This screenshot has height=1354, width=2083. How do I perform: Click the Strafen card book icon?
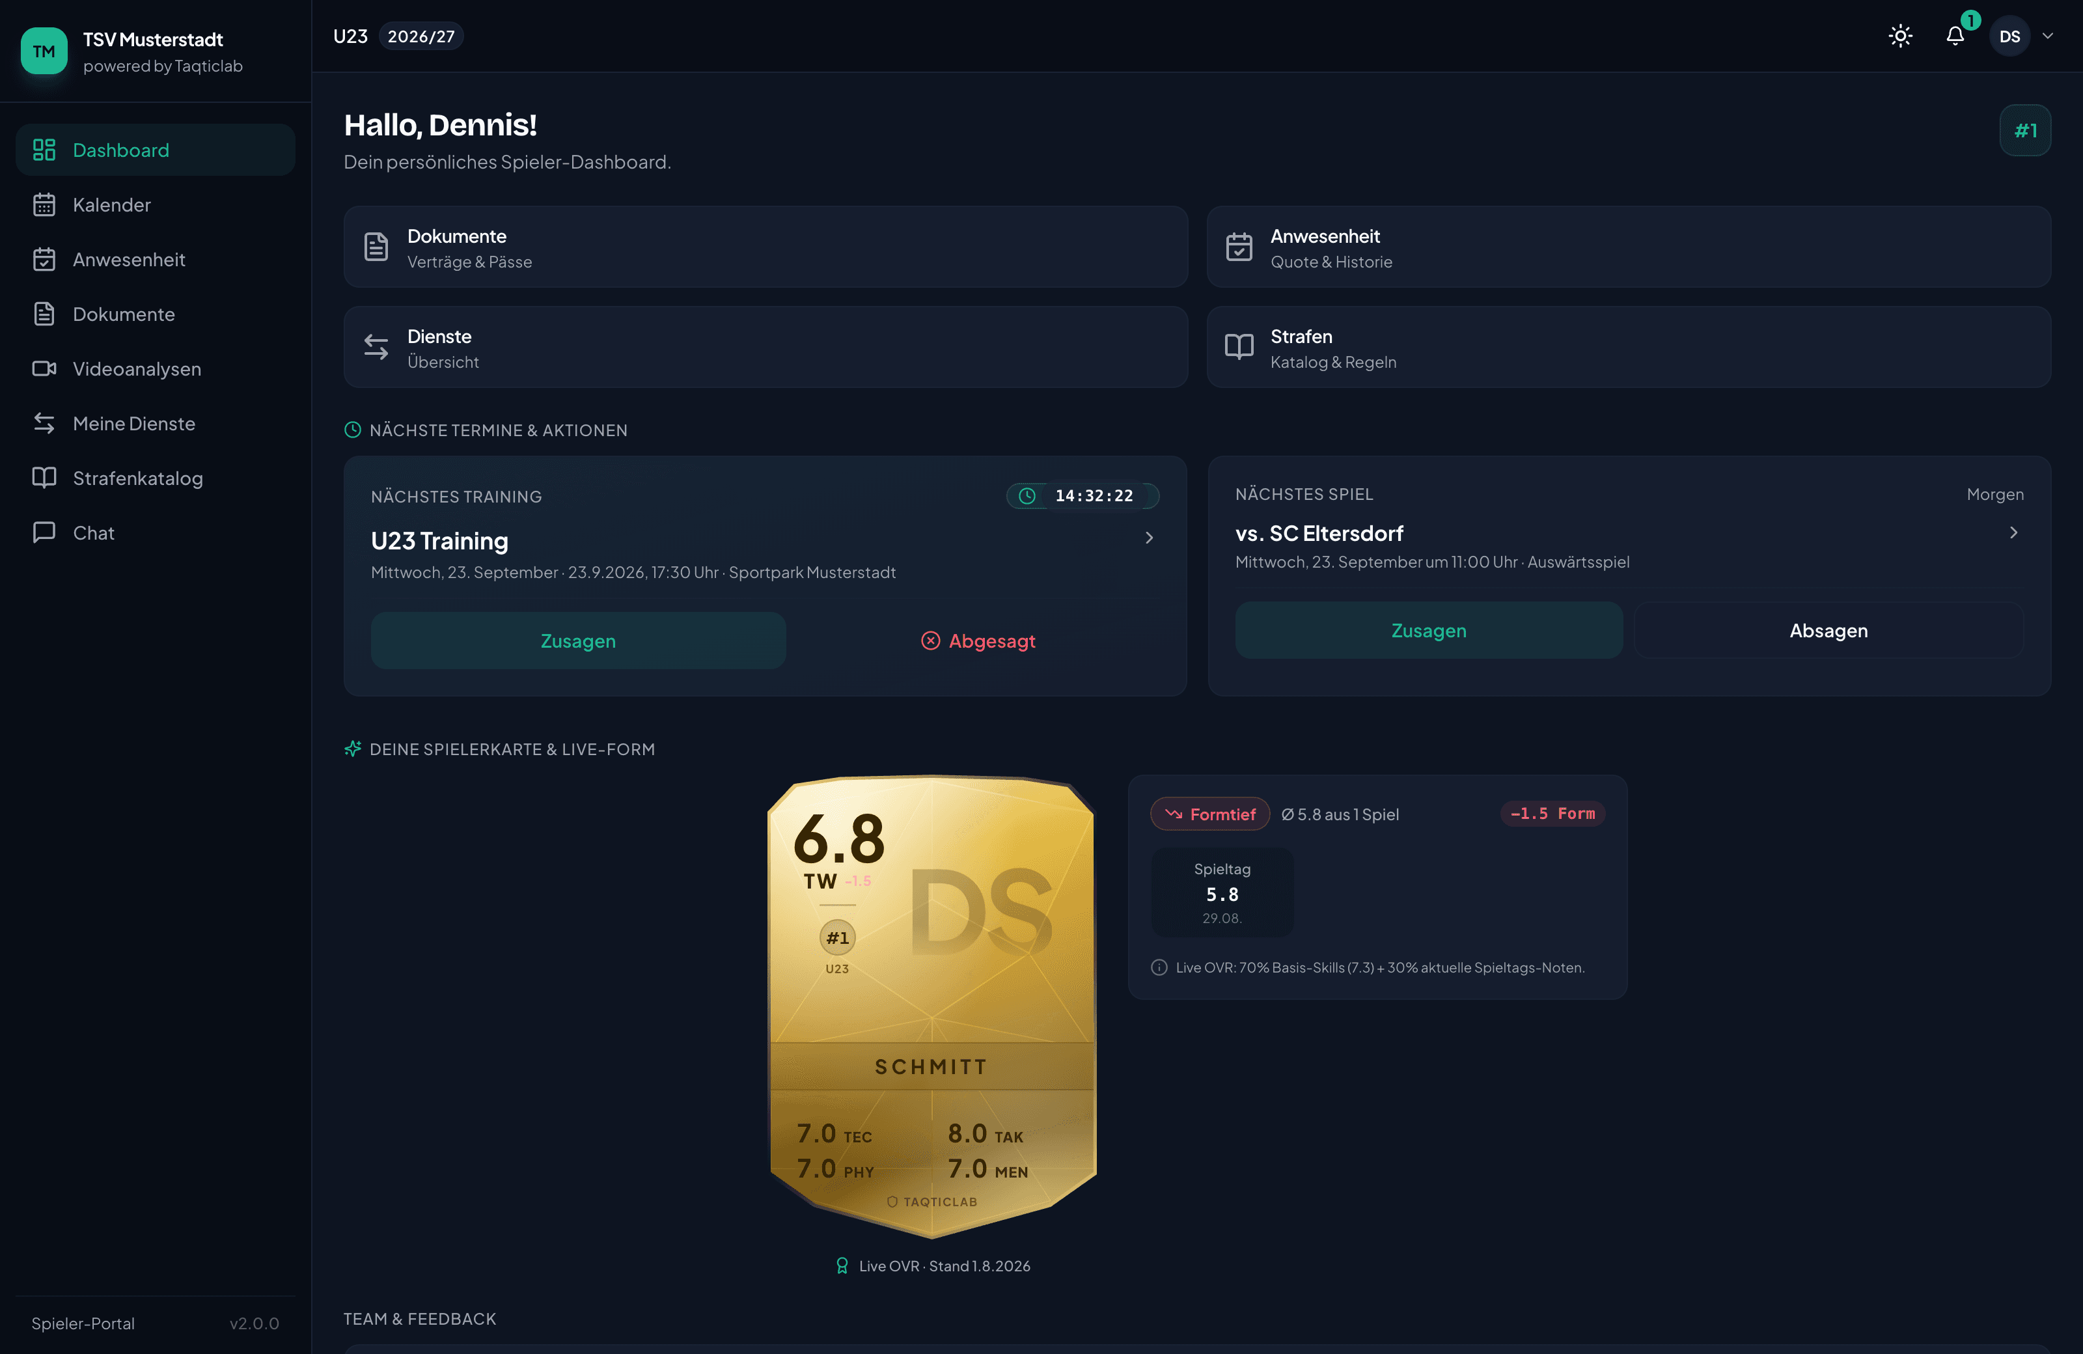(1239, 348)
